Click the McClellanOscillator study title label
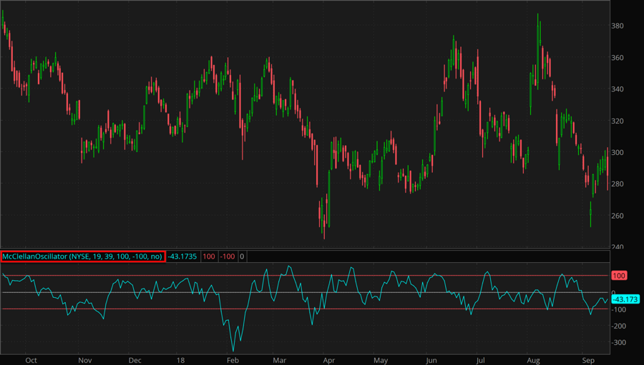 pos(83,256)
